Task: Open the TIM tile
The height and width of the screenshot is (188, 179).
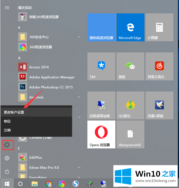Action: click(x=101, y=66)
